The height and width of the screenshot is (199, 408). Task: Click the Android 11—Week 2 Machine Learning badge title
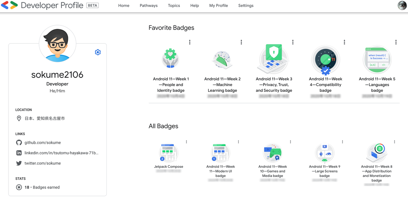tap(222, 85)
